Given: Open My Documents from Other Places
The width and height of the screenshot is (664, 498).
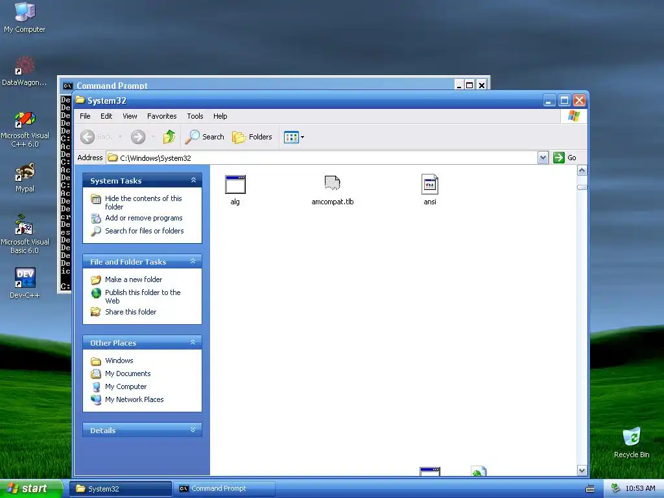Looking at the screenshot, I should [x=128, y=373].
